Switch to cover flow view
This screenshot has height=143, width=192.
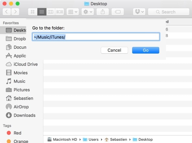(60, 12)
